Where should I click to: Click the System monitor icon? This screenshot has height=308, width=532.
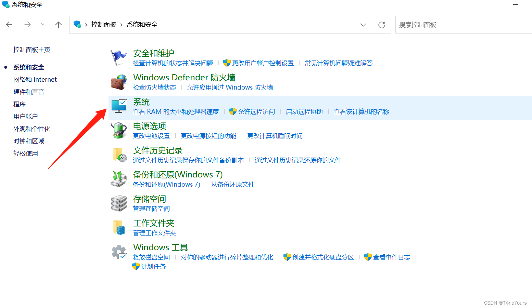pyautogui.click(x=119, y=106)
